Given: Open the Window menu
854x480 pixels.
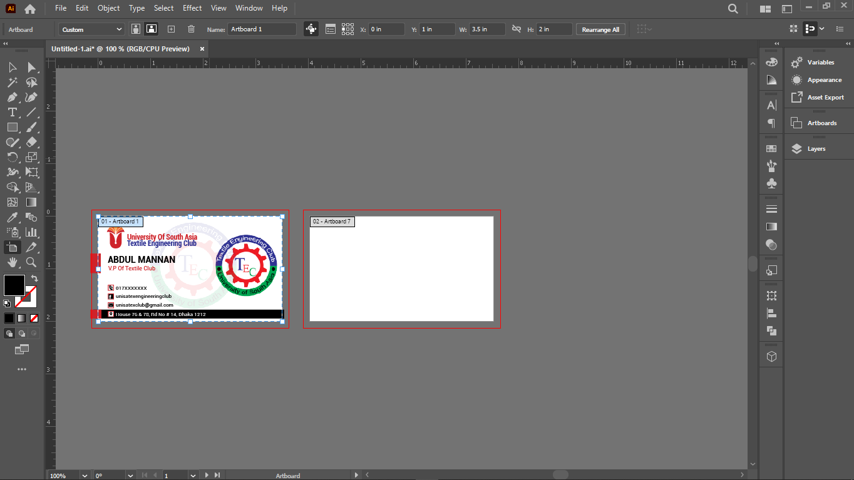Looking at the screenshot, I should coord(249,8).
